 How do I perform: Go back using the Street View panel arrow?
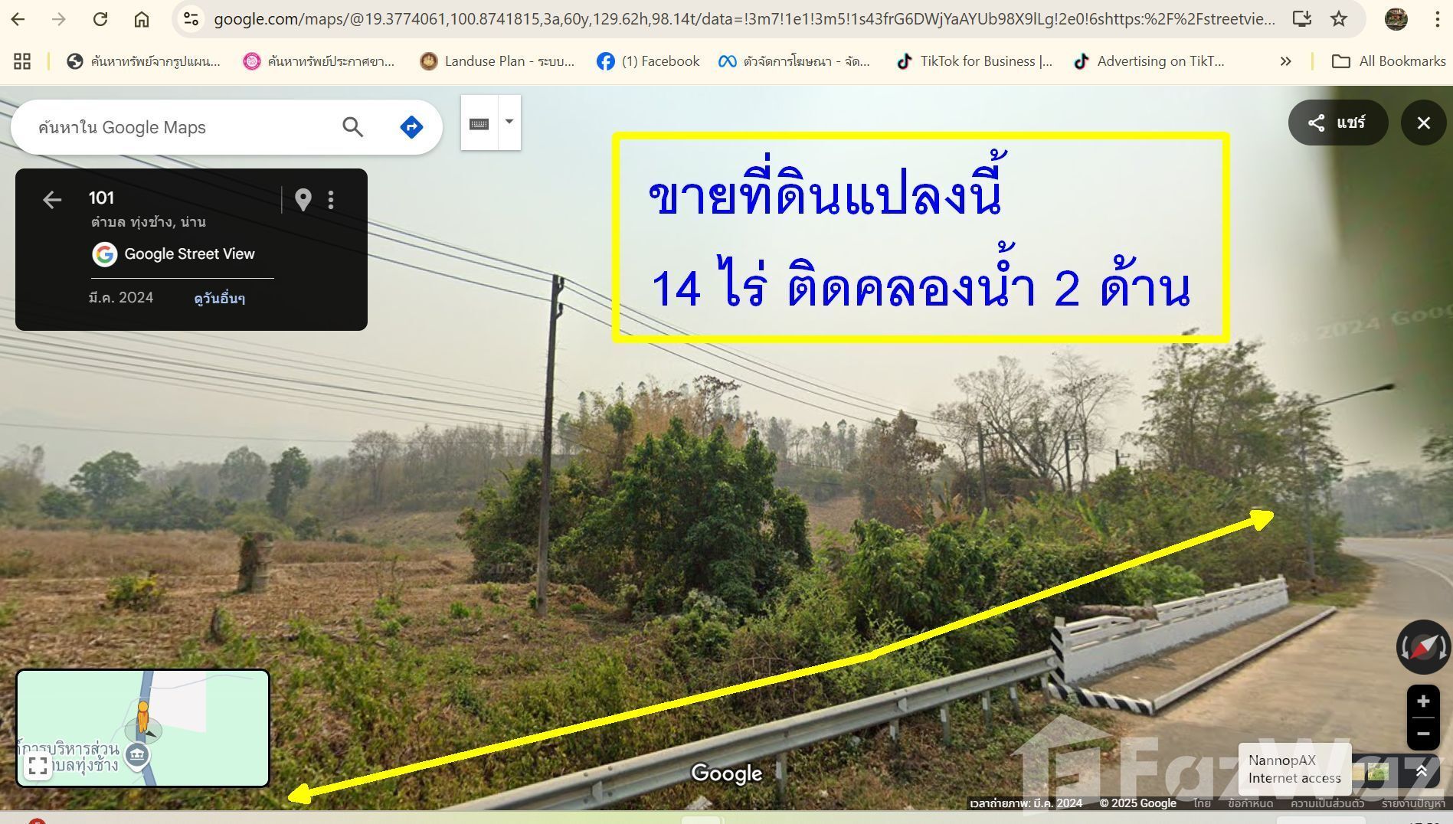coord(52,201)
